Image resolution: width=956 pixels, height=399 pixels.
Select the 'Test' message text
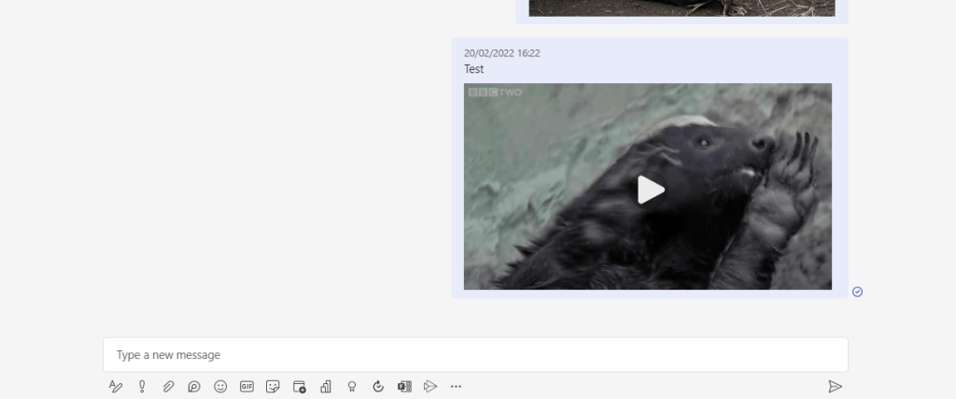(474, 69)
